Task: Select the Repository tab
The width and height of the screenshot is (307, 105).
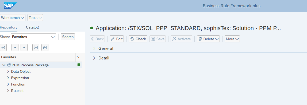Action: [x=9, y=27]
